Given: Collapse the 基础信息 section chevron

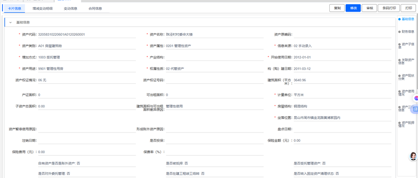Looking at the screenshot, I should (11, 22).
